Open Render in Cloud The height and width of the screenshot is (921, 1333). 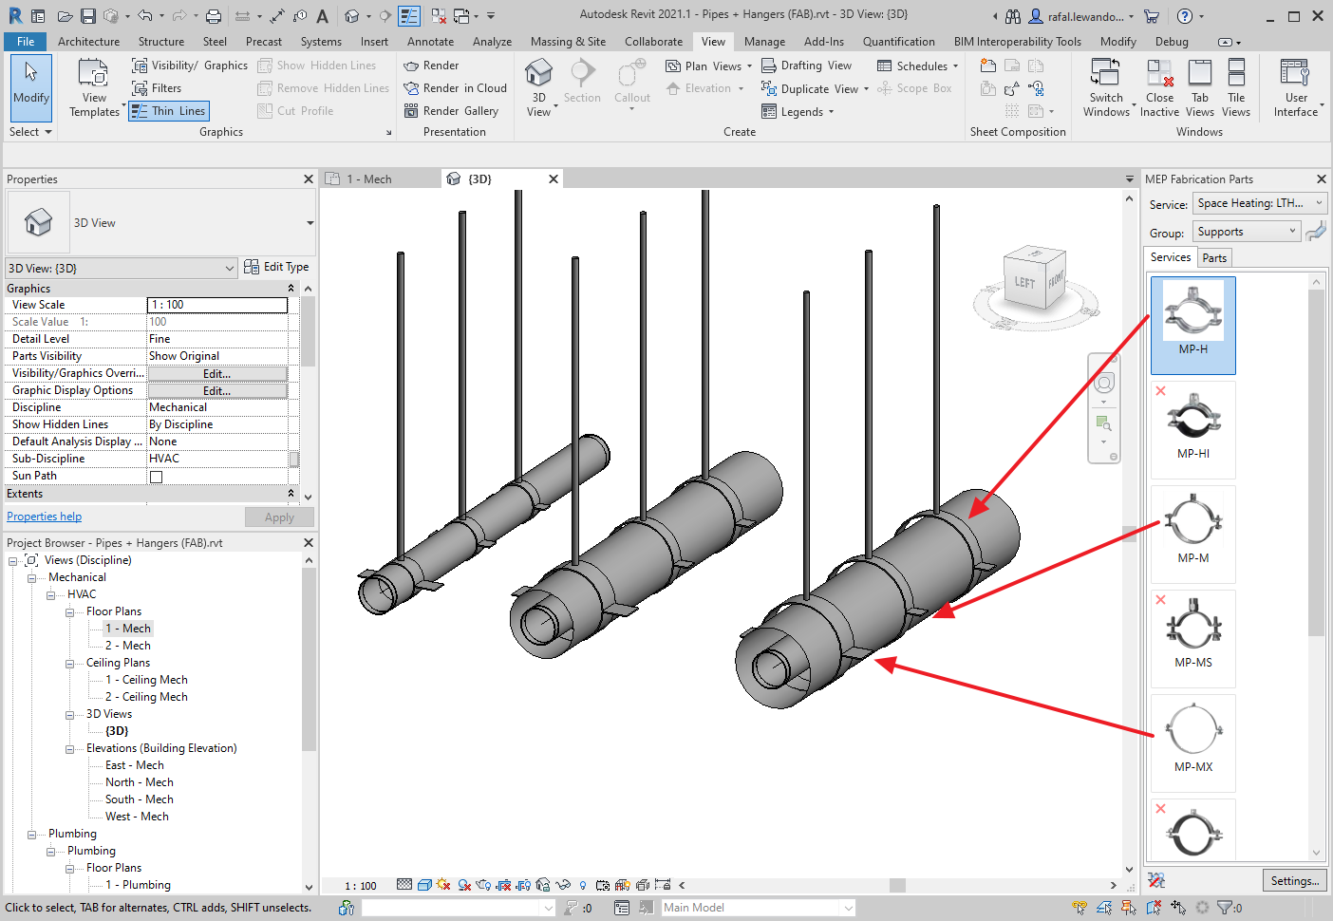point(455,88)
